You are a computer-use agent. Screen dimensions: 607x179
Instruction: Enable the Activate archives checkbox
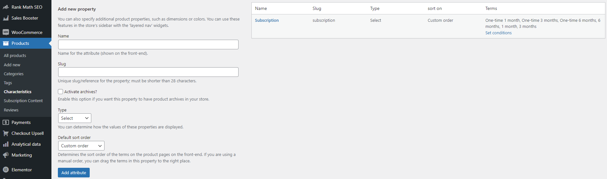click(60, 92)
